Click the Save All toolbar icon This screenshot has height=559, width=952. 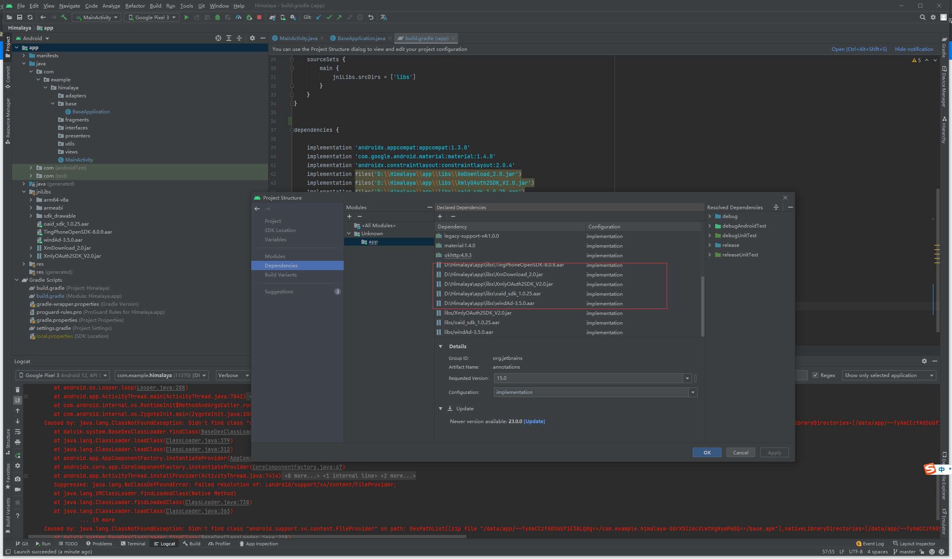19,17
